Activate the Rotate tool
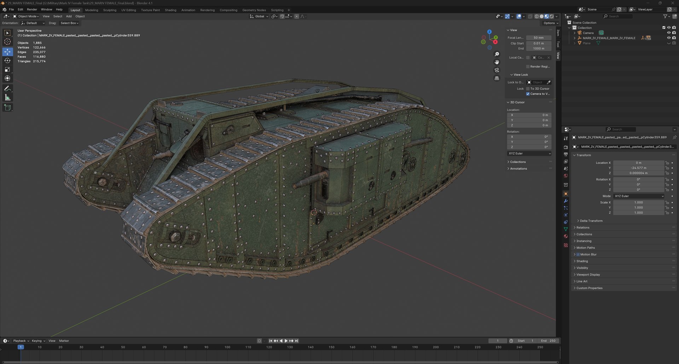 point(7,60)
